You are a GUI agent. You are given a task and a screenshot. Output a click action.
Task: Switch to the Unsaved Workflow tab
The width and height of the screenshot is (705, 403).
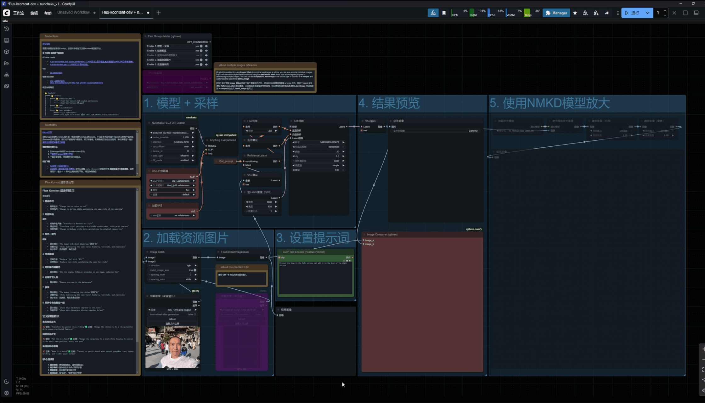(x=74, y=13)
